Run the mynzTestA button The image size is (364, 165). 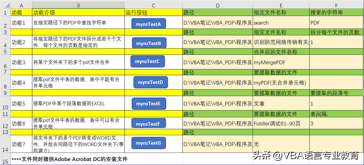[149, 24]
